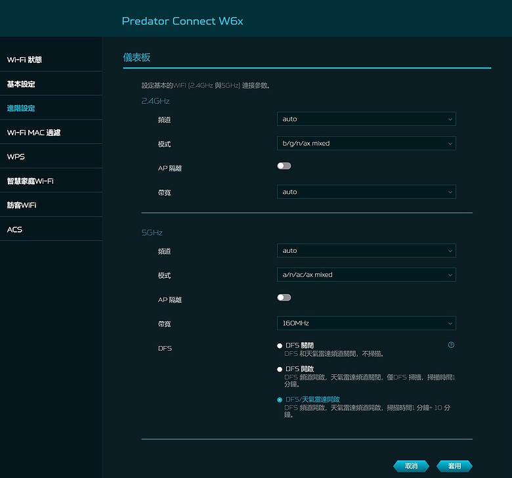Select the DFS 關閉 radio option
Image resolution: width=512 pixels, height=478 pixels.
pyautogui.click(x=280, y=345)
